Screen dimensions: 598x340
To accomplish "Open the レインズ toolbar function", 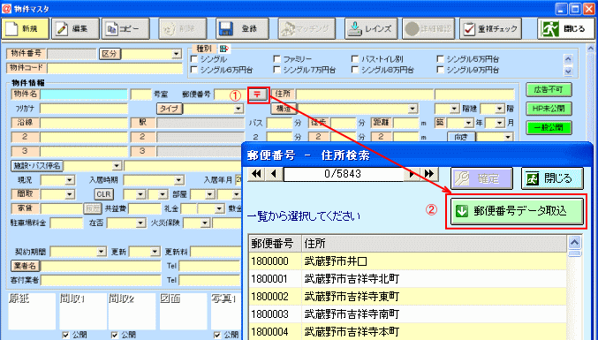I will coord(371,28).
